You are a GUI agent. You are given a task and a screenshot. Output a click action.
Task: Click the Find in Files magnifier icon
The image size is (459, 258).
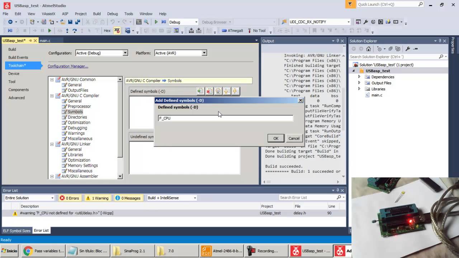click(x=146, y=22)
